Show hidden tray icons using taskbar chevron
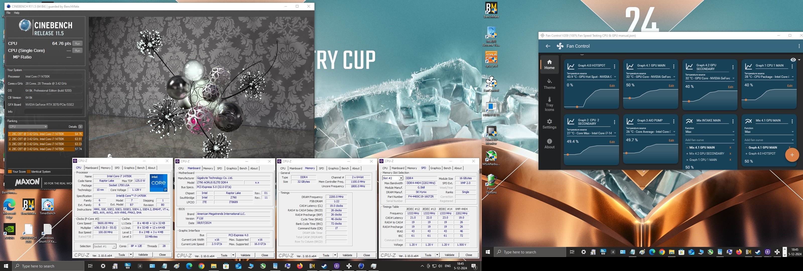The height and width of the screenshot is (271, 803). coord(422,266)
